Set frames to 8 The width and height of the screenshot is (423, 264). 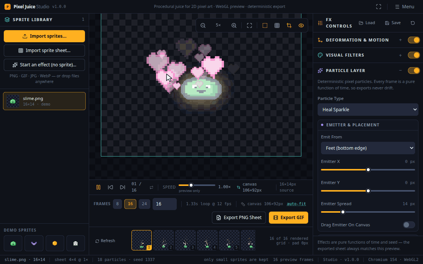click(117, 204)
